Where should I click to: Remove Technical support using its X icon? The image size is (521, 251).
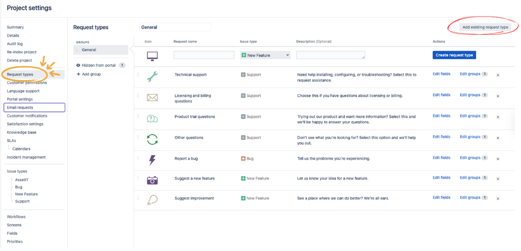[x=498, y=75]
